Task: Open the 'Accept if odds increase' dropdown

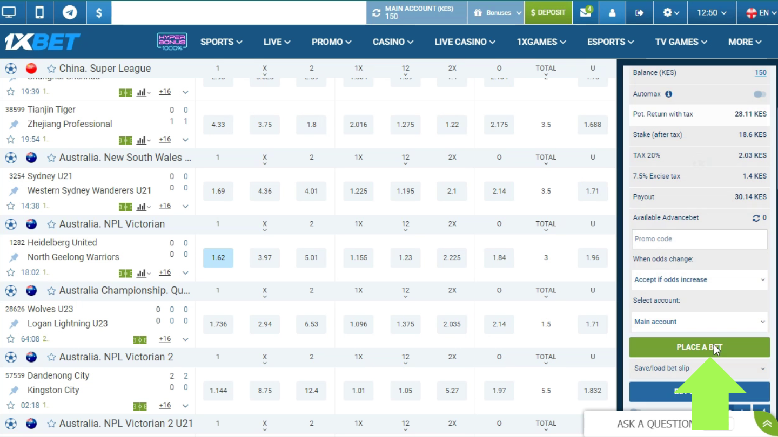Action: 699,279
